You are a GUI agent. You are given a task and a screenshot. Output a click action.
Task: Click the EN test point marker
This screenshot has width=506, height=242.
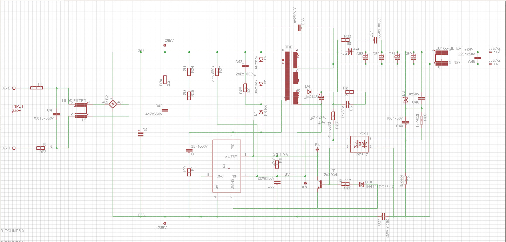click(317, 149)
